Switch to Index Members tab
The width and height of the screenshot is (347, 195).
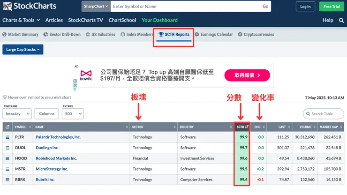click(137, 35)
